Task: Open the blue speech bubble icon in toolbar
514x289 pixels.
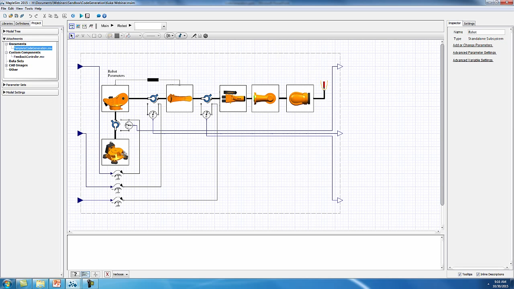Action: (x=99, y=16)
